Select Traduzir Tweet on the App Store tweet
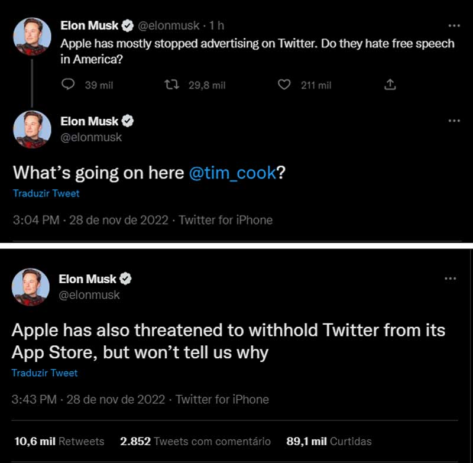Screen dimensions: 473x463 tap(46, 373)
